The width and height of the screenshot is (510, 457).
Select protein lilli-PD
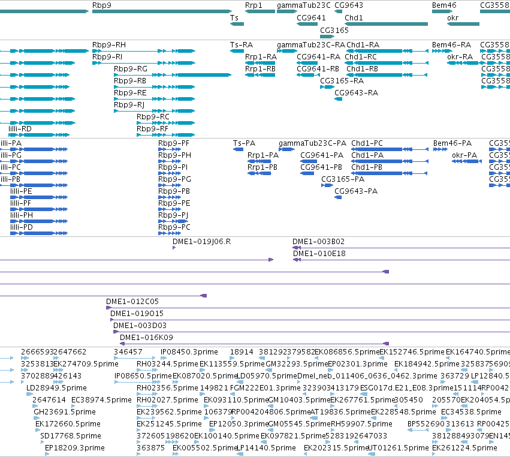click(22, 227)
